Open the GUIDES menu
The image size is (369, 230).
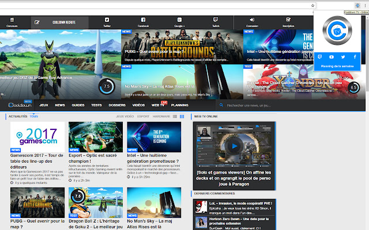[78, 105]
